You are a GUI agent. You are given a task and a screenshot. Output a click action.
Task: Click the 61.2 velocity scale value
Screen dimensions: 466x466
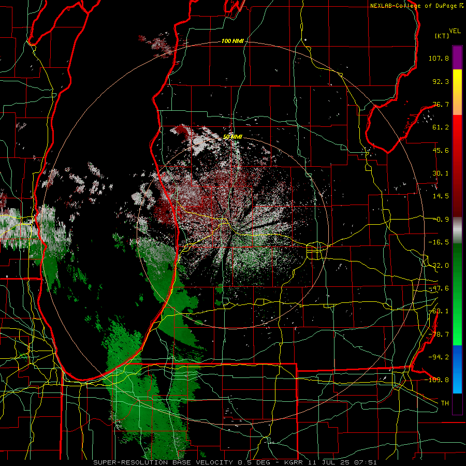pos(441,127)
